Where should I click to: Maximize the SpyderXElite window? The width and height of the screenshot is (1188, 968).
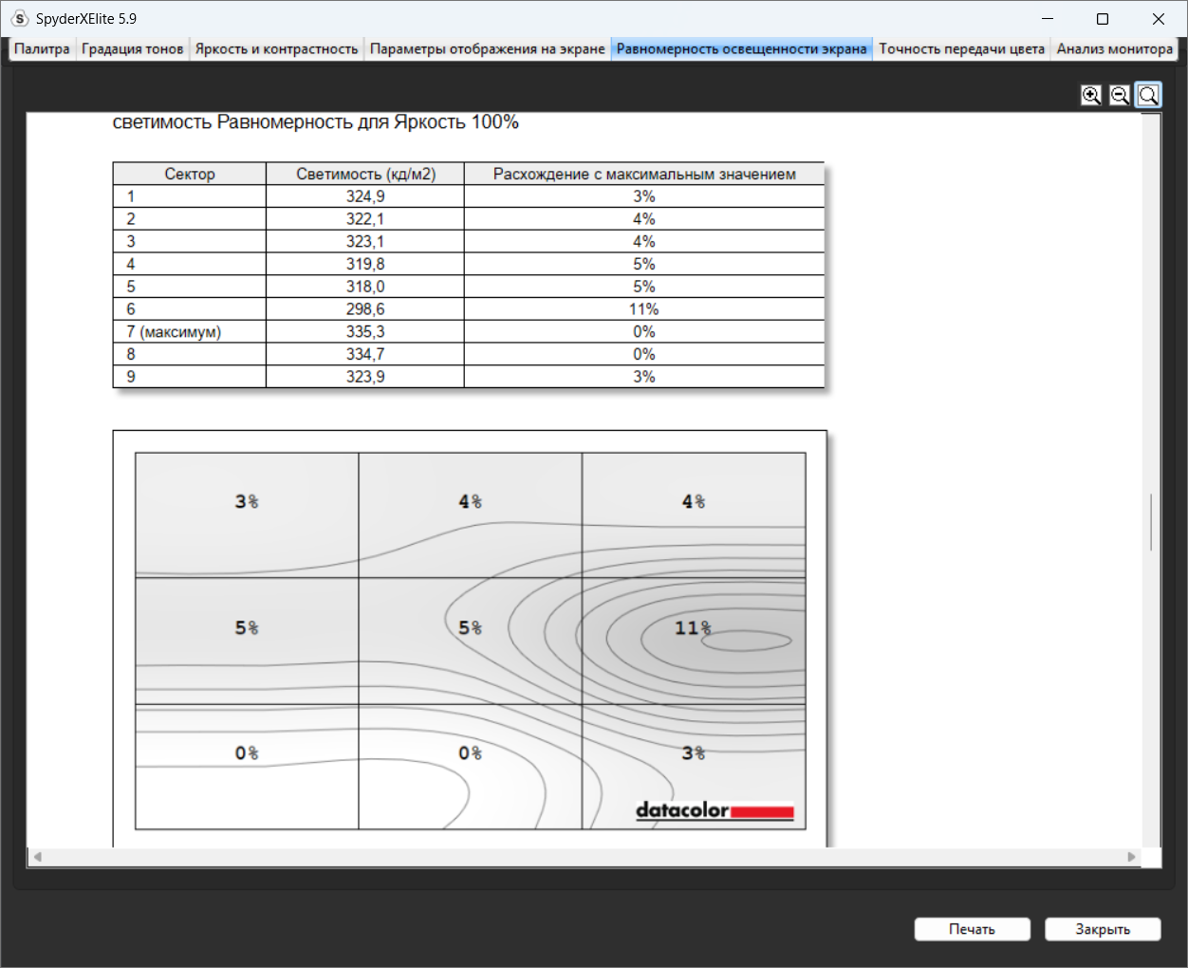pyautogui.click(x=1103, y=19)
